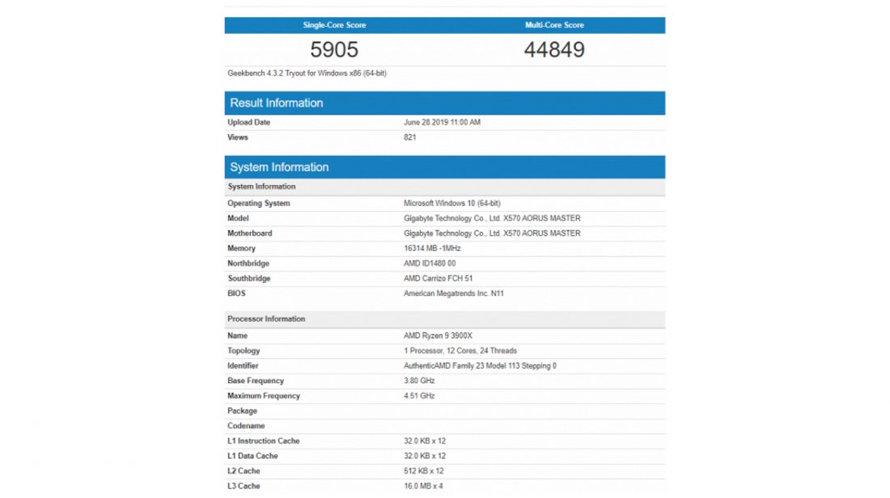Screen dimensions: 890x498
Task: Click the L3 Cache 16.0 MB value
Action: click(x=423, y=486)
